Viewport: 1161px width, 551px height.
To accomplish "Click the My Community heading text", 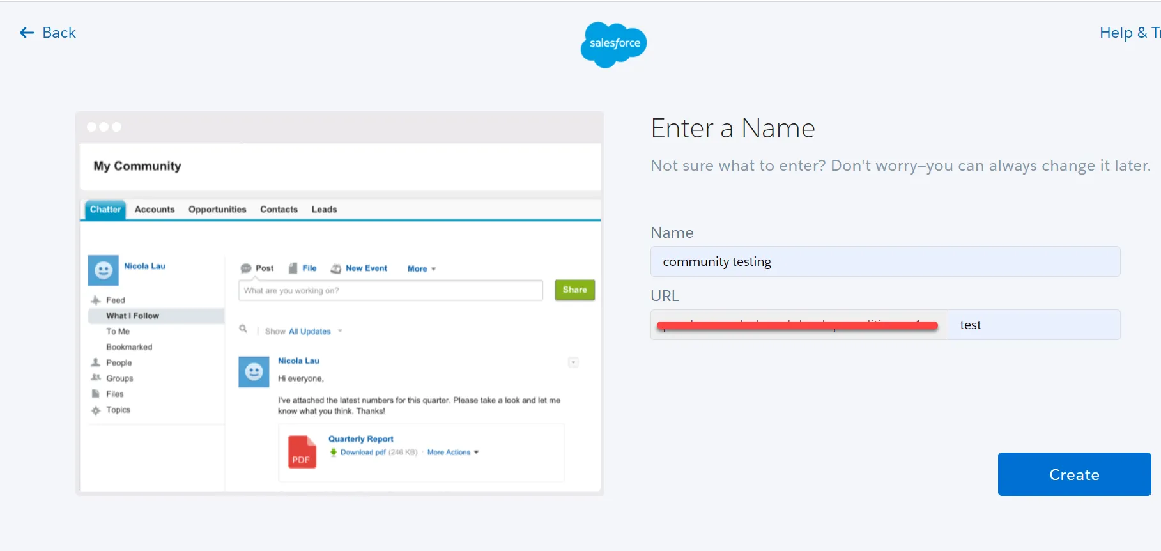I will [x=137, y=166].
